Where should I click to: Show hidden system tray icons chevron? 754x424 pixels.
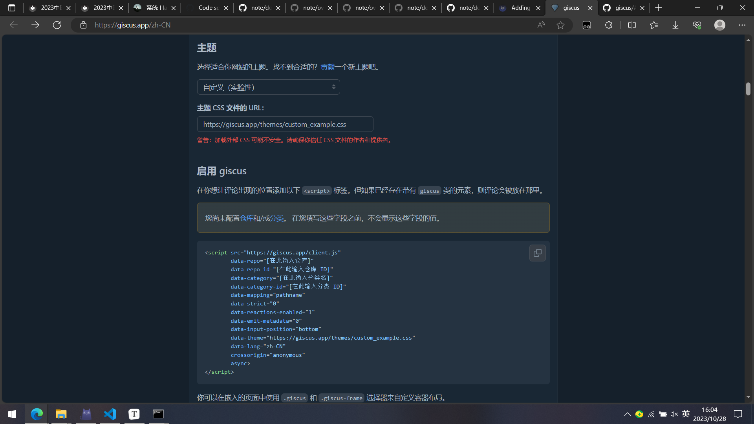pos(627,414)
